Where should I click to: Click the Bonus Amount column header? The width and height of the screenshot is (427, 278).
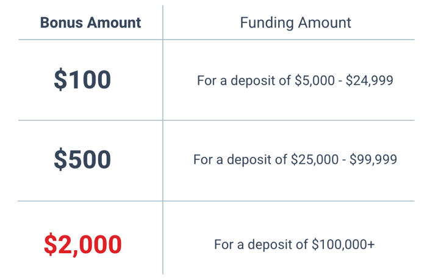90,23
